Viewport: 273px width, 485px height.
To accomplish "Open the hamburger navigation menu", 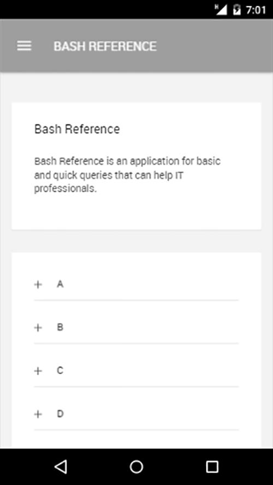I will pos(24,46).
